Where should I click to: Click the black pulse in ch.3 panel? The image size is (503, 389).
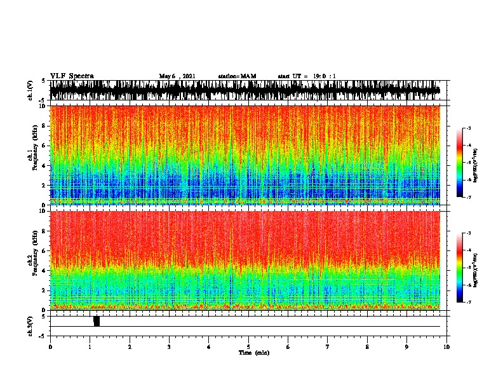(97, 321)
